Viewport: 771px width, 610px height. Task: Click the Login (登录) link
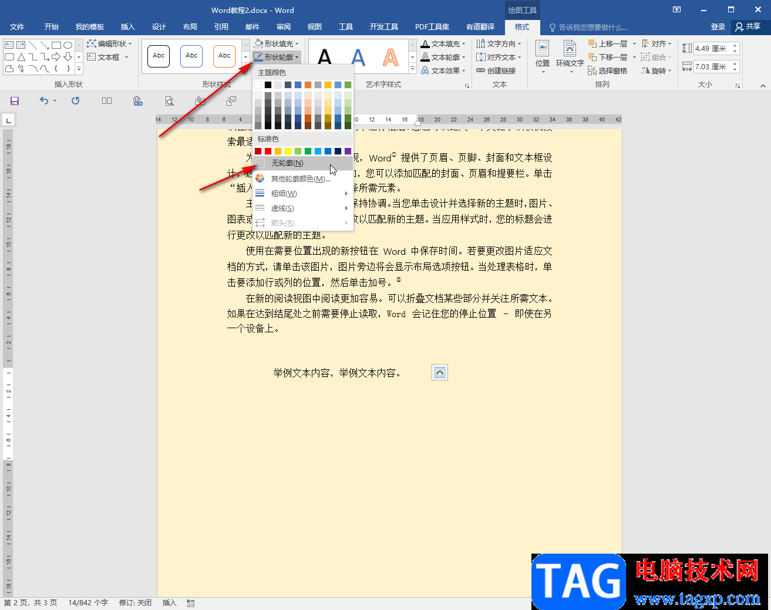pos(718,26)
